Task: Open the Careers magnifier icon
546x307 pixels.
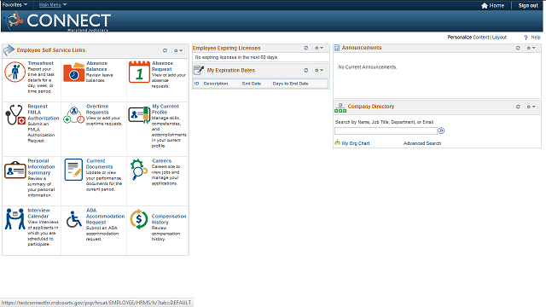Action: [x=139, y=170]
